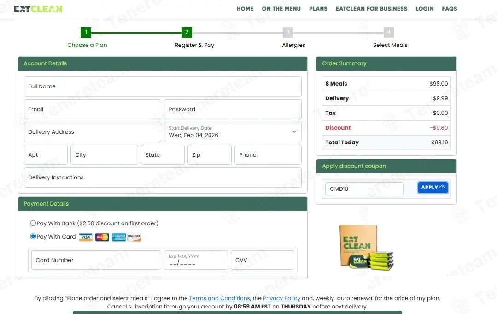
Task: Open the Privacy Policy link
Action: 281,298
